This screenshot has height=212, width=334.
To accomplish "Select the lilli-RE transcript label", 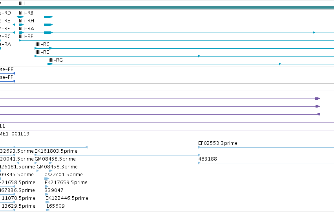I will click(42, 52).
